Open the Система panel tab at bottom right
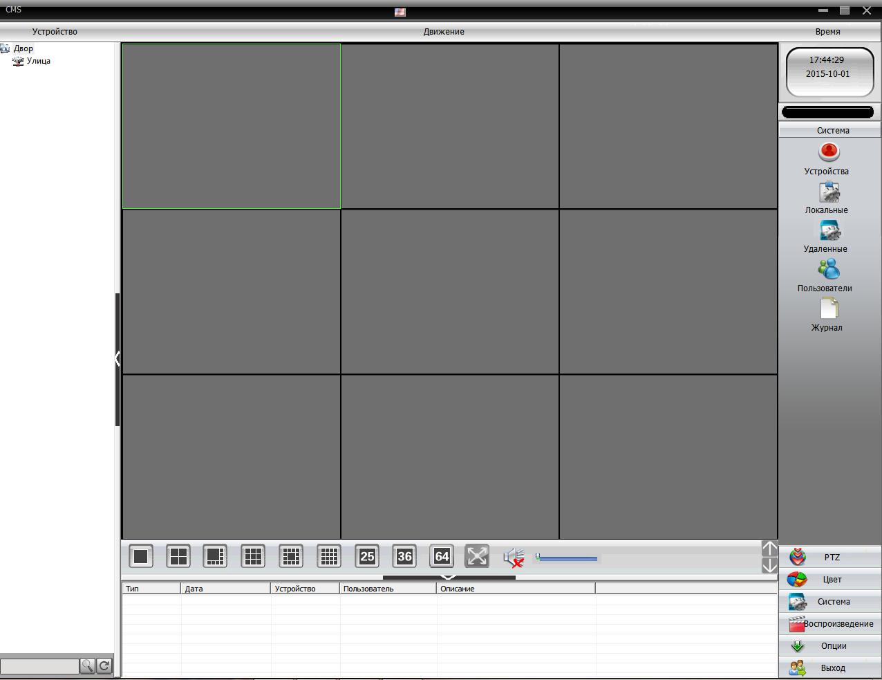 830,602
